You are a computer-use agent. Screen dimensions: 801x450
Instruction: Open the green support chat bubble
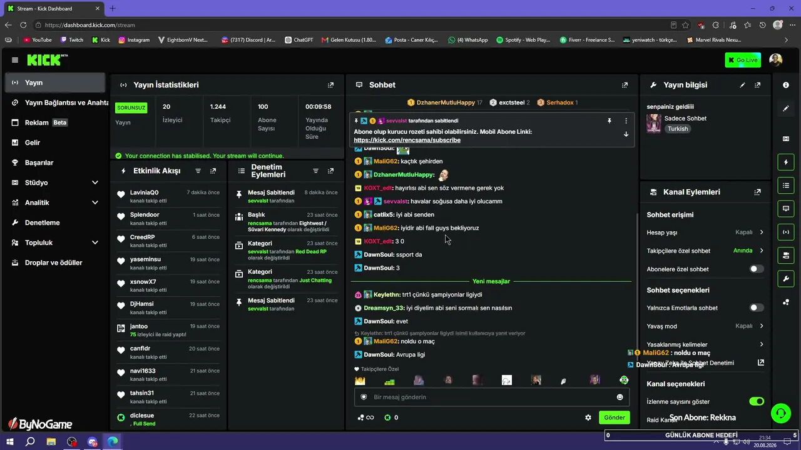coord(780,412)
